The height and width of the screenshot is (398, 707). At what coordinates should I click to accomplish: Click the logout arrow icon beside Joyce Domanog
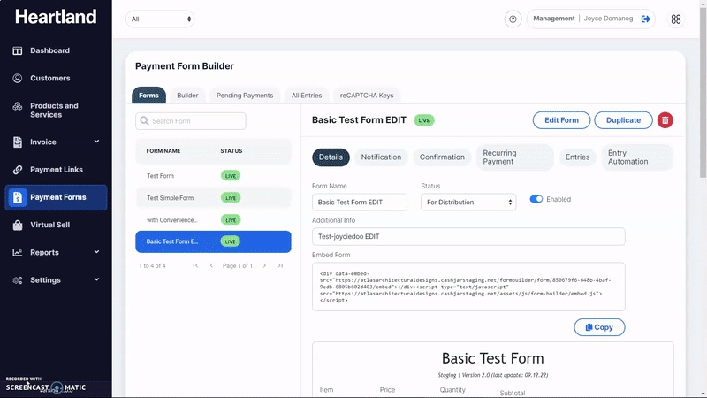pyautogui.click(x=646, y=19)
